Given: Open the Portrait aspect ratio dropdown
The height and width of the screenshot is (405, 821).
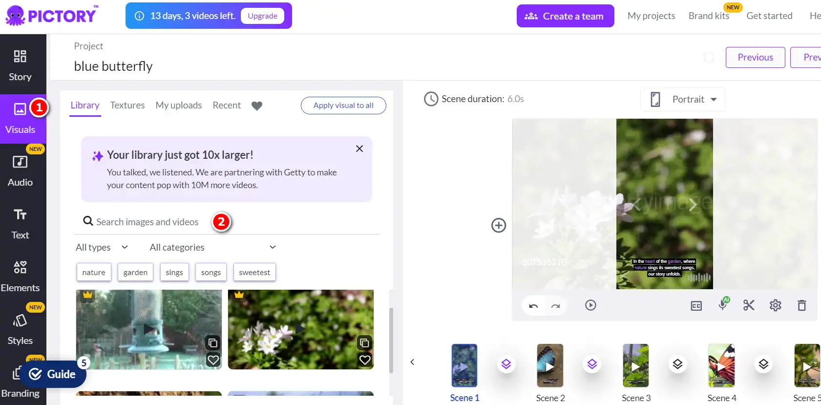Looking at the screenshot, I should (x=683, y=99).
